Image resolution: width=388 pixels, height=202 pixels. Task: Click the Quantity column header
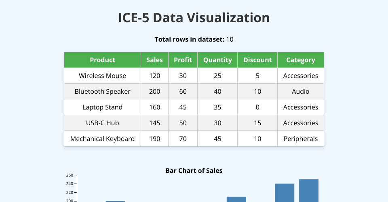coord(217,60)
